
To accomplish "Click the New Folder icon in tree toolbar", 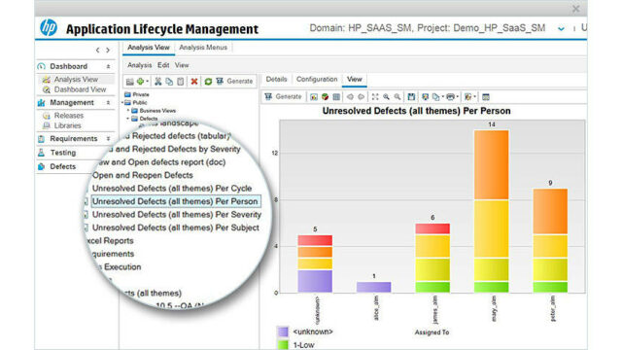I will 129,82.
